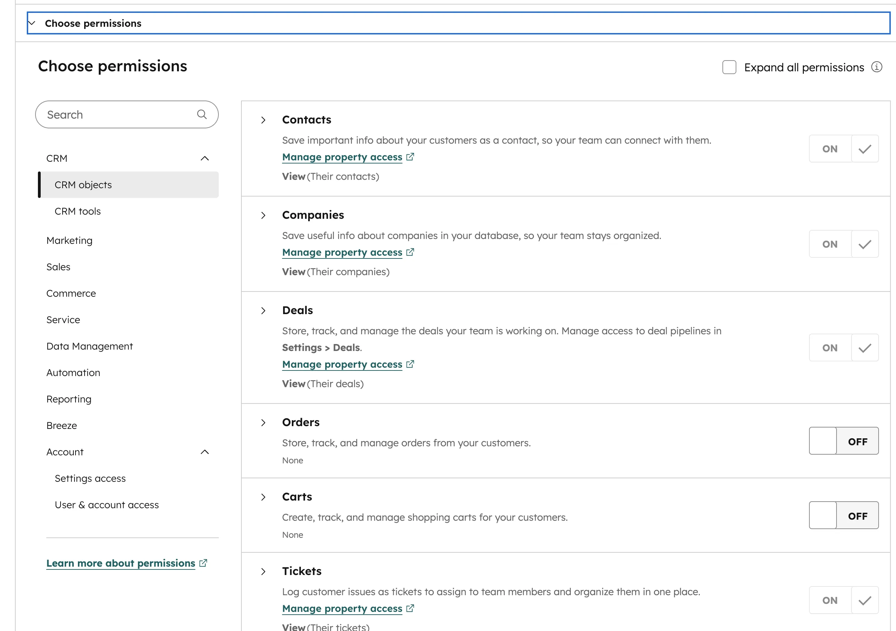The height and width of the screenshot is (631, 896).
Task: Click checkmark icon on Deals ON switch
Action: [x=865, y=347]
